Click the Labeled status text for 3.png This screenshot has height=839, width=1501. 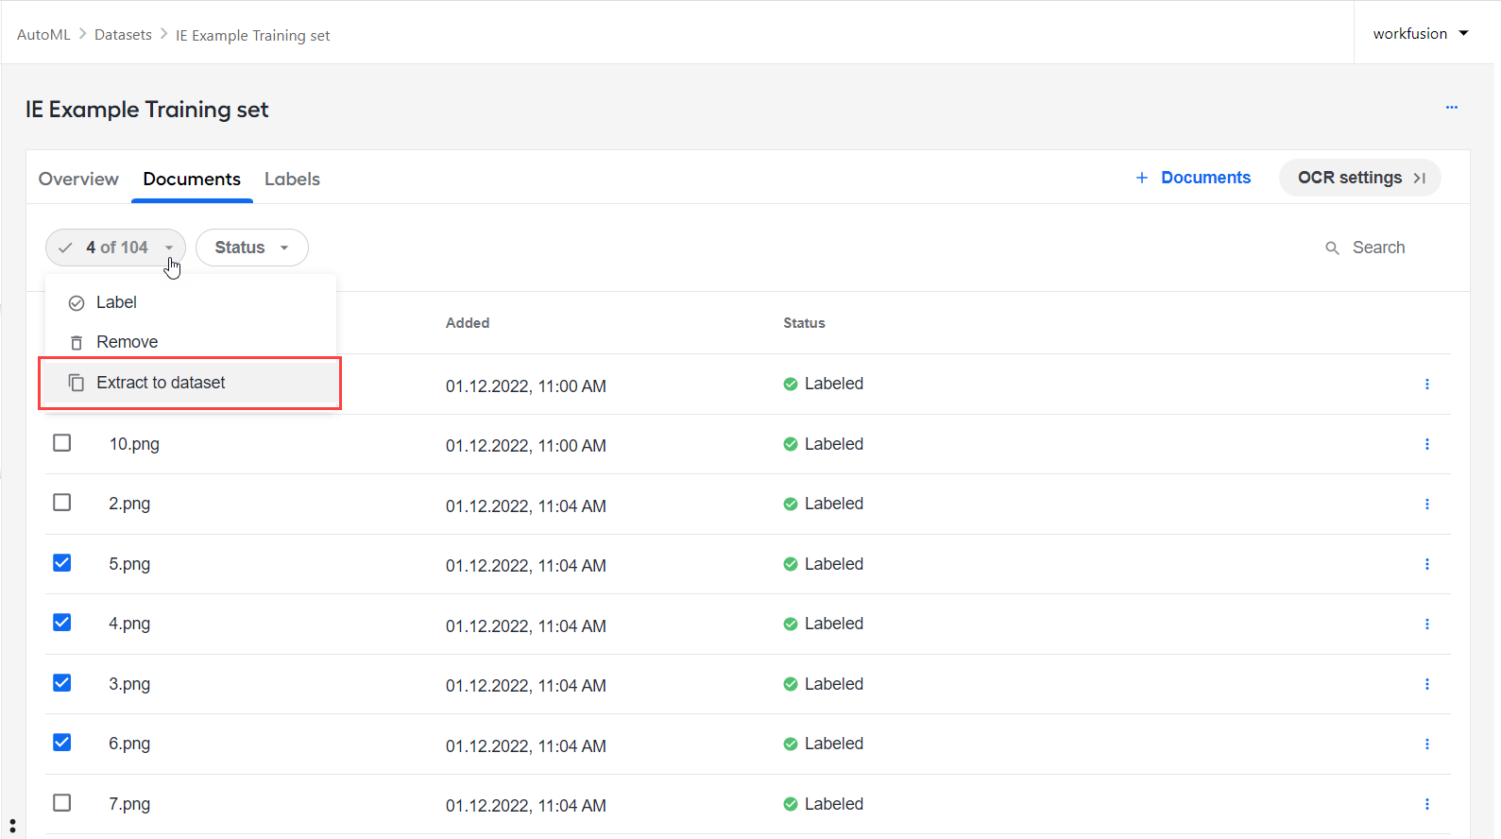(x=834, y=684)
